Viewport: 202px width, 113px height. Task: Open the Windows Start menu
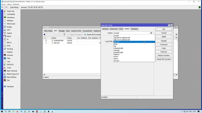tap(2, 111)
